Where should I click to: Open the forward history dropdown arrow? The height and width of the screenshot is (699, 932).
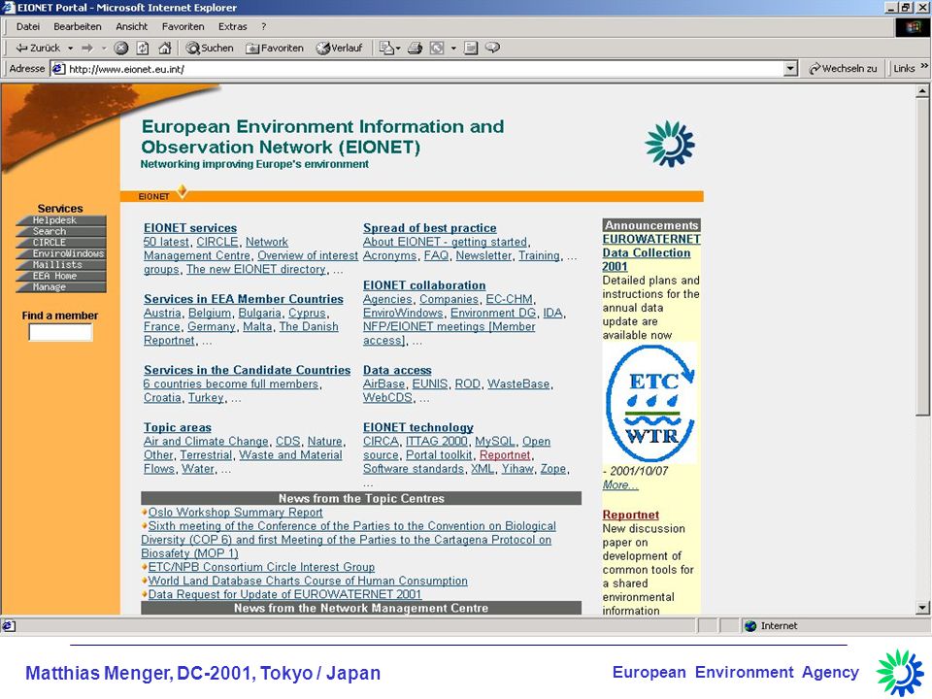point(104,49)
